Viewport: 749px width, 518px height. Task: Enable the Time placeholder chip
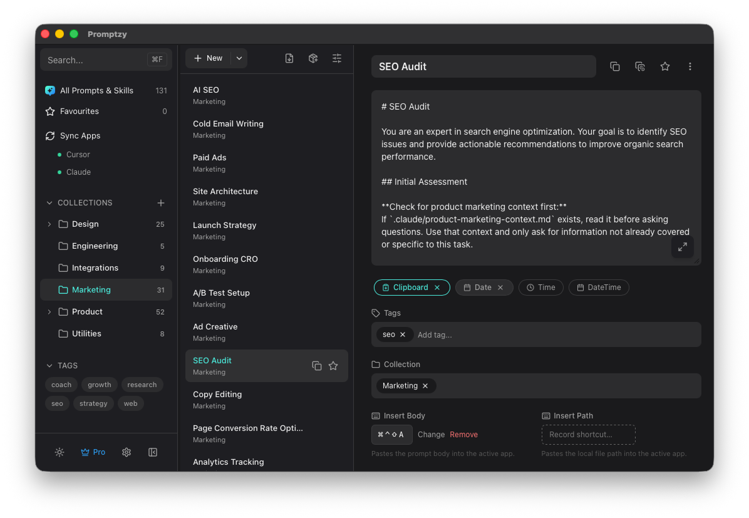(540, 287)
